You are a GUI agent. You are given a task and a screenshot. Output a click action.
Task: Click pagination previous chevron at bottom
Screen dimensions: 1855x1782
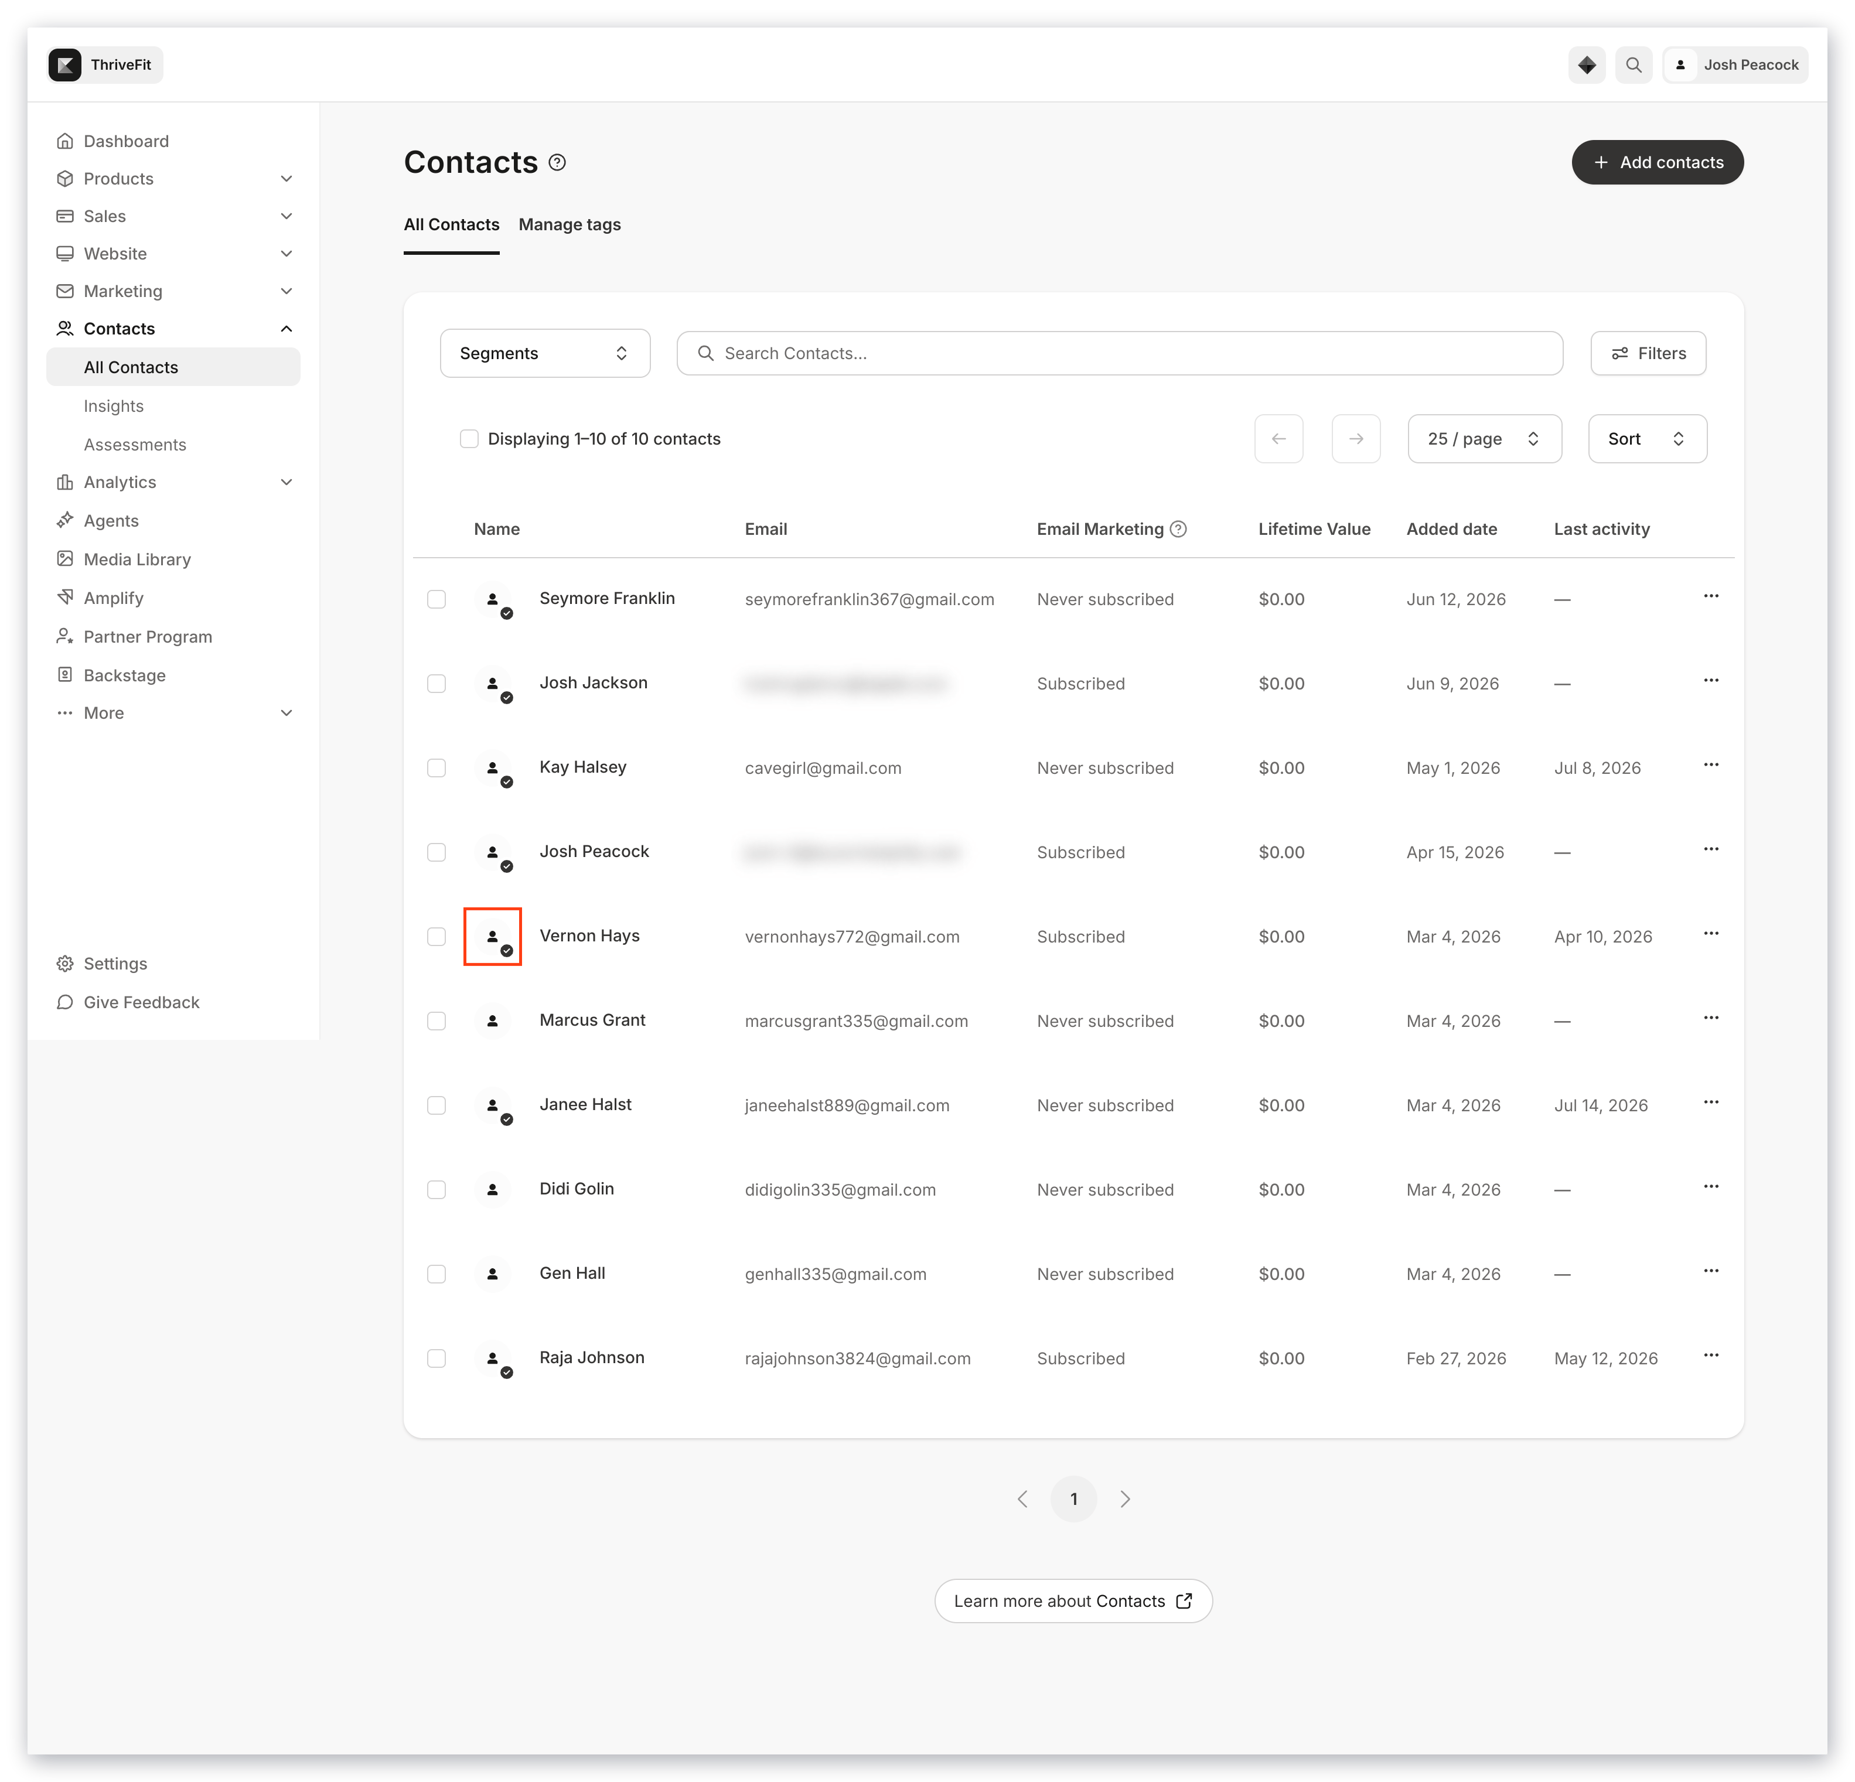point(1022,1499)
